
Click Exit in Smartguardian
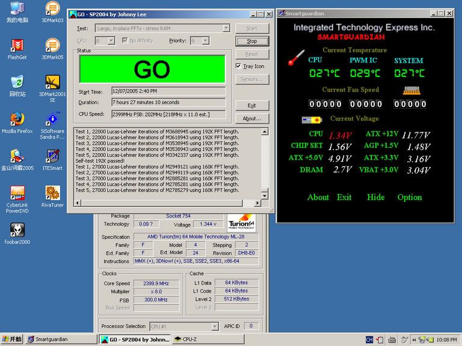[344, 197]
